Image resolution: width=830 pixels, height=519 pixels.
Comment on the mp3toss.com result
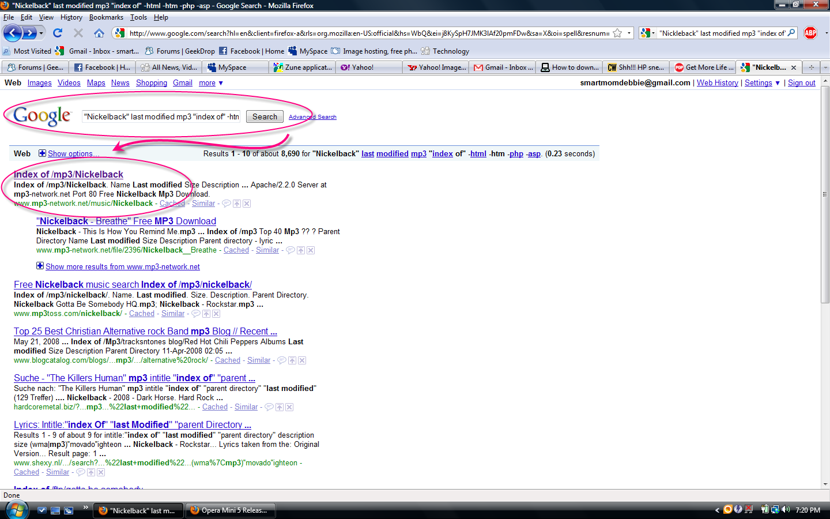pos(196,314)
